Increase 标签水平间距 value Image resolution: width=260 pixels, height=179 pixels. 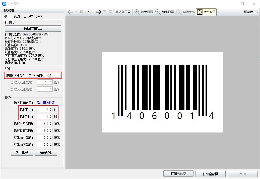click(51, 122)
